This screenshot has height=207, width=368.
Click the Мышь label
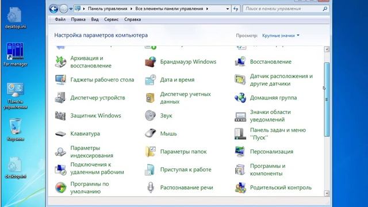tap(168, 134)
